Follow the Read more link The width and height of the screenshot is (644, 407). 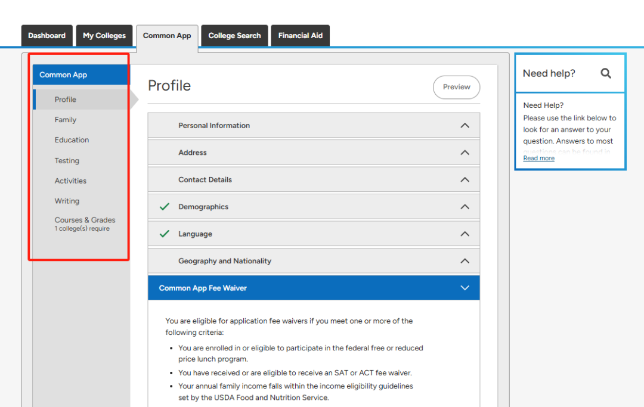[x=538, y=159]
